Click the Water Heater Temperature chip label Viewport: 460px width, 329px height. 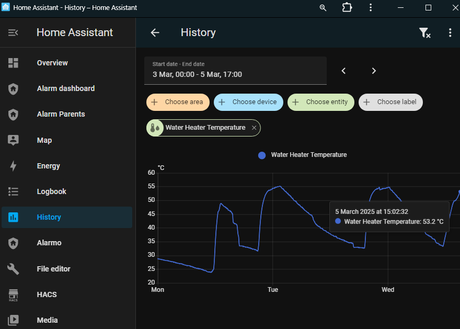click(x=205, y=128)
